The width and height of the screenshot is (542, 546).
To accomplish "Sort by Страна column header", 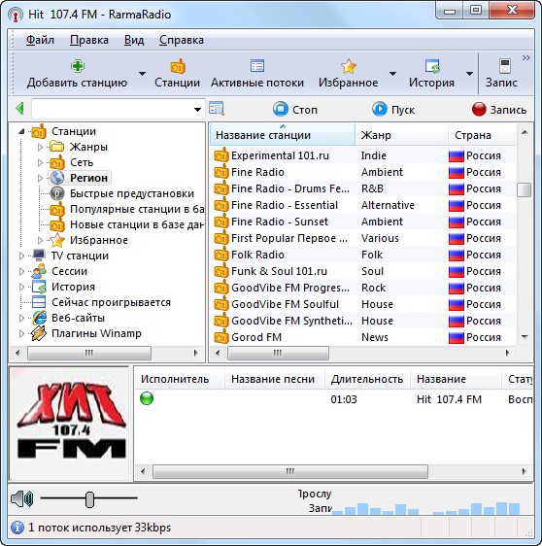I will point(482,135).
